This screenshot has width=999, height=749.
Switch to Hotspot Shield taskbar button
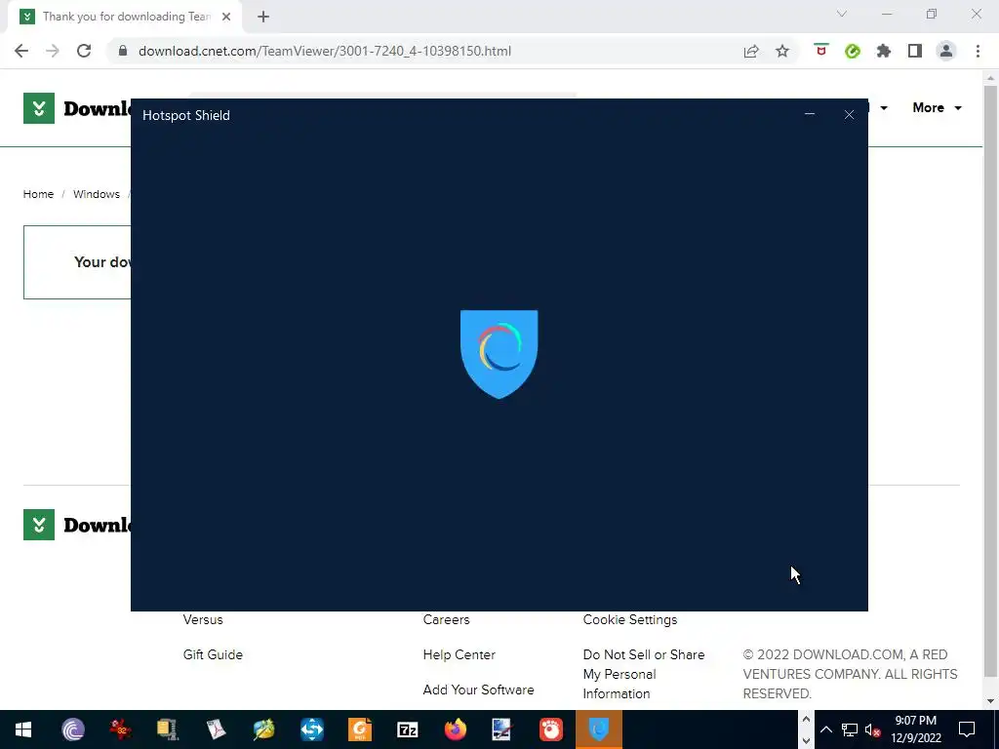(x=599, y=729)
